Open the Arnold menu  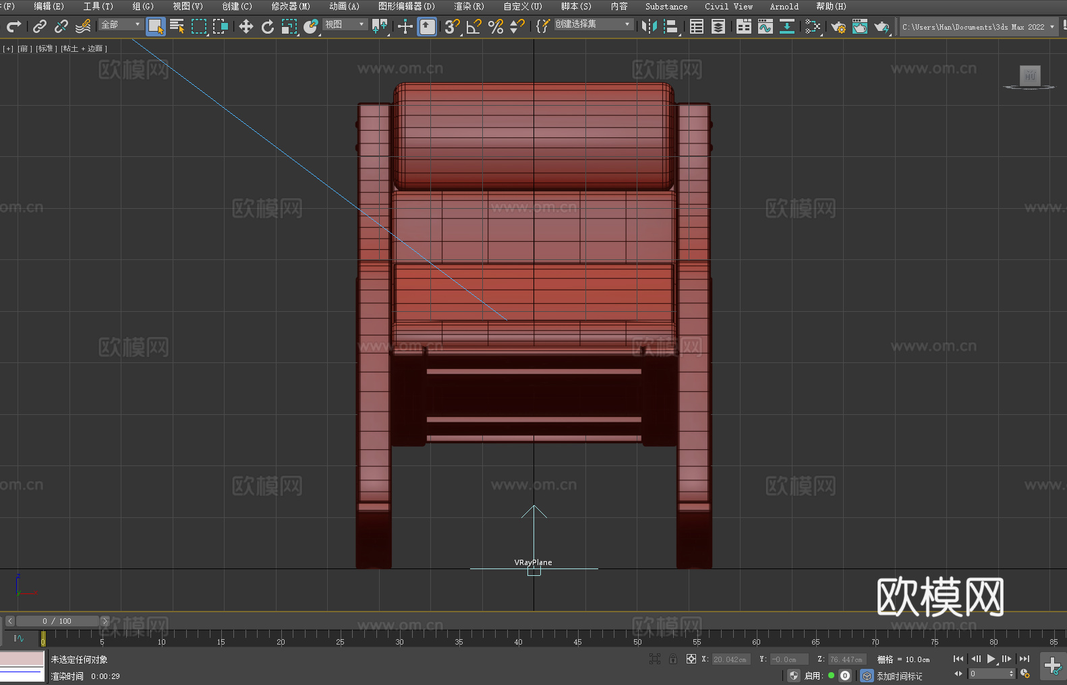(784, 6)
